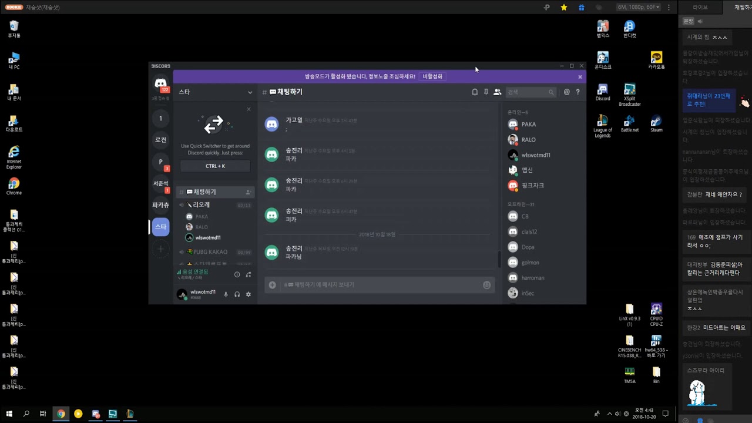The image size is (752, 423).
Task: Click the 비활성화 button in streamer mode banner
Action: coord(432,76)
